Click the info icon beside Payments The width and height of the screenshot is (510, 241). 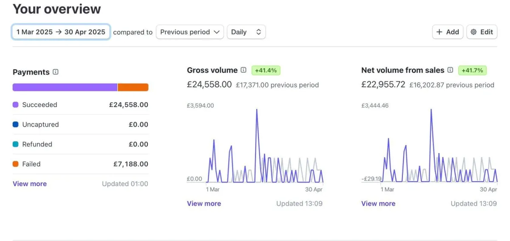[x=56, y=72]
